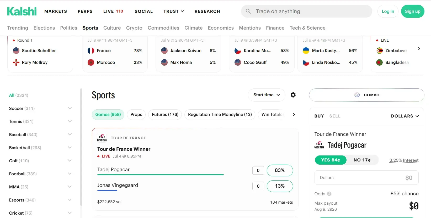431x218 pixels.
Task: Expand the Soccer category
Action: 70,108
